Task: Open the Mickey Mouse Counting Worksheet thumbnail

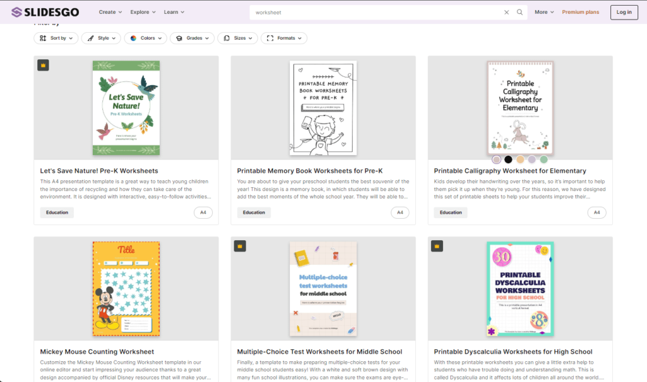Action: click(126, 289)
